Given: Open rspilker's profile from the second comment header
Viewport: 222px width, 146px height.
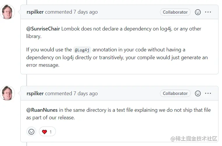Looking at the screenshot, I should point(35,93).
